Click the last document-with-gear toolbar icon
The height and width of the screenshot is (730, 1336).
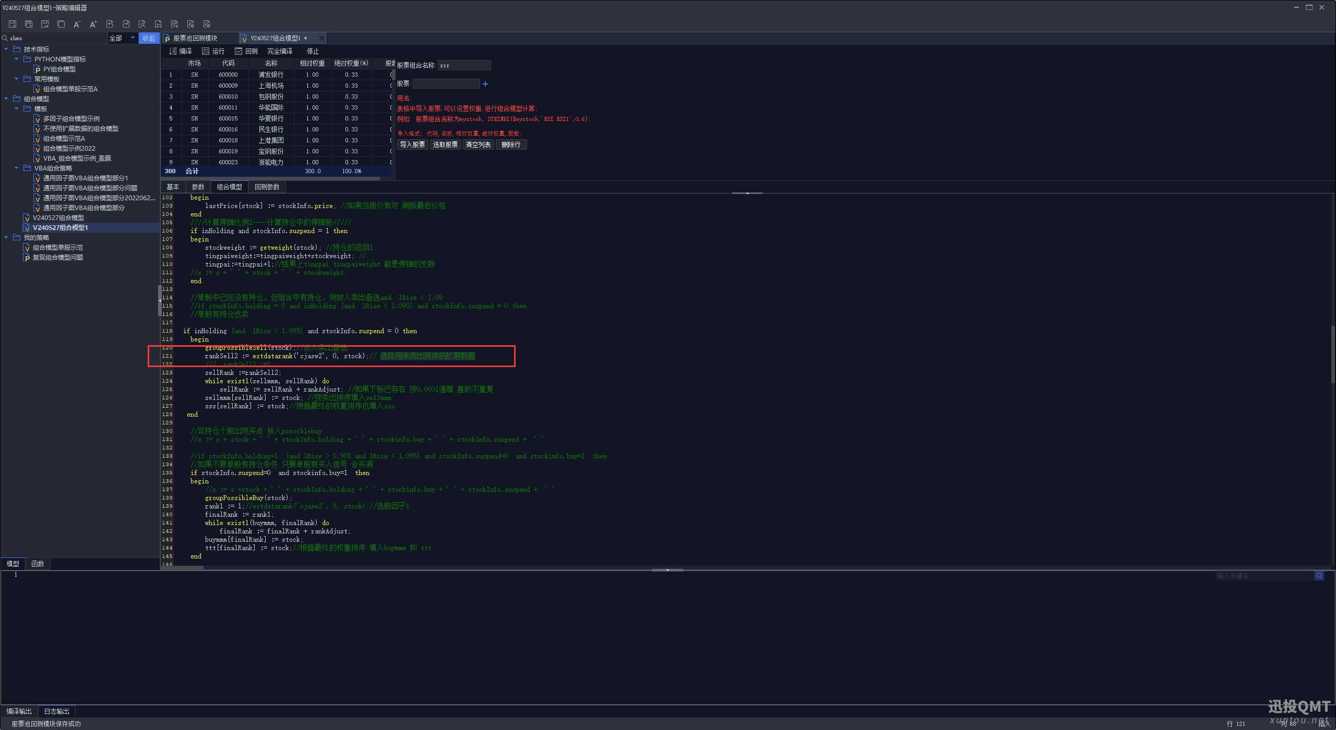(x=207, y=24)
